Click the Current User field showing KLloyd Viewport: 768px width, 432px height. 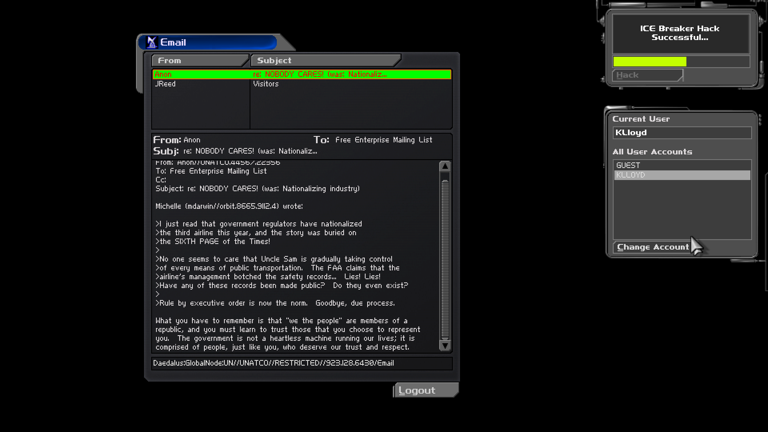point(682,133)
